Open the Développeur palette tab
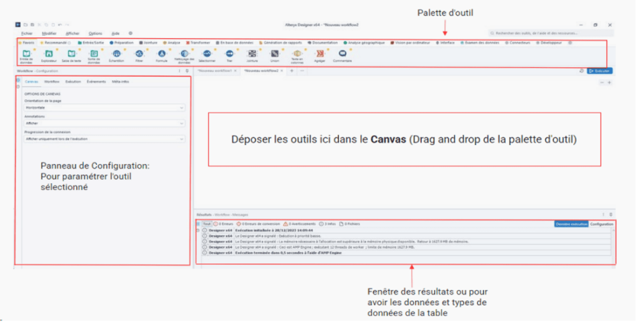Image resolution: width=638 pixels, height=322 pixels. point(549,43)
